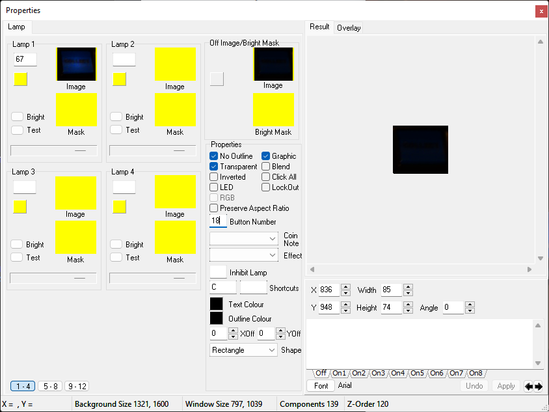Click the Inhibit Lamp input field
Viewport: 549px width, 412px height.
click(x=218, y=272)
